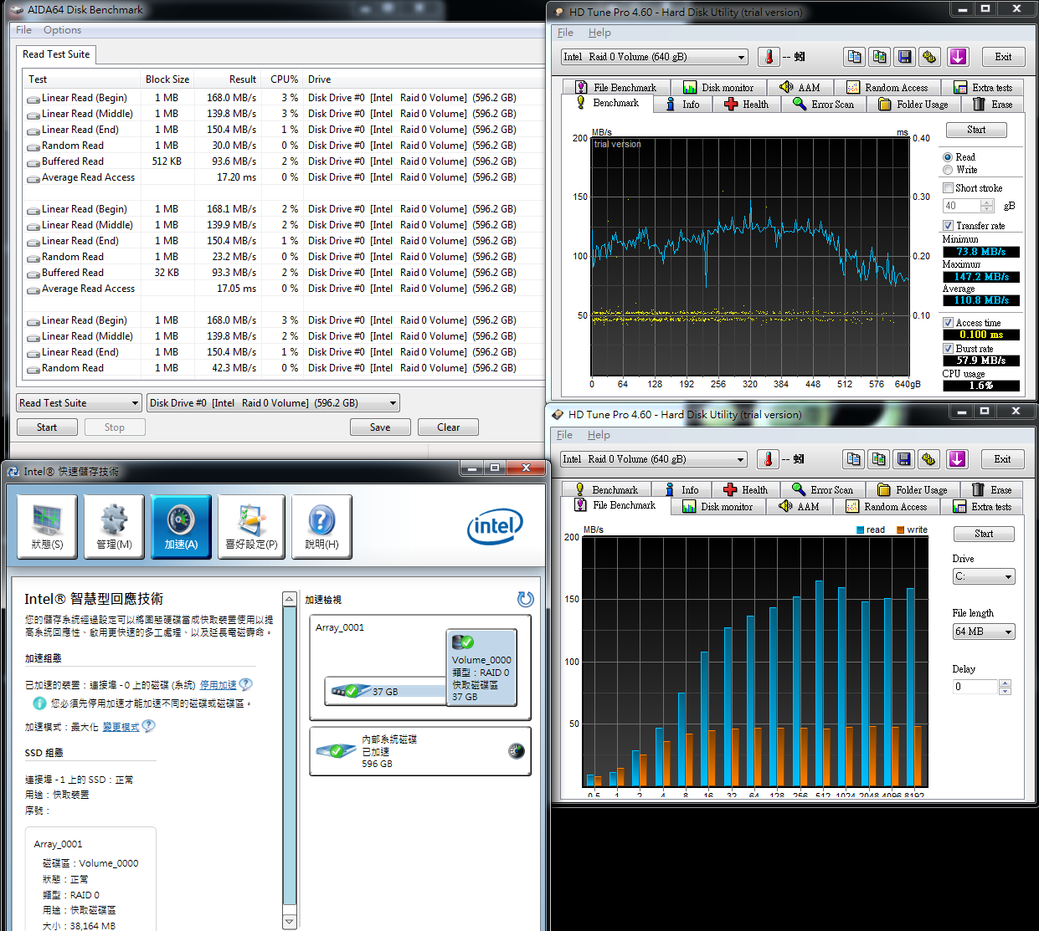This screenshot has width=1039, height=931.
Task: Click options wrench icon in bottom HD Tune toolbar
Action: (928, 459)
